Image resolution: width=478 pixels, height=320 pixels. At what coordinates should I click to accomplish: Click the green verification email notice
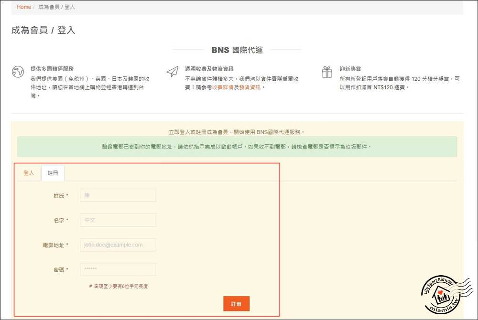[237, 147]
